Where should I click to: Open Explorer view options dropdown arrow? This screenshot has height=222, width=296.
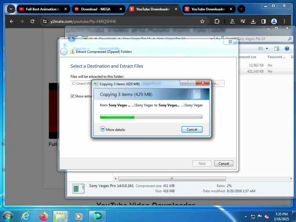click(x=267, y=49)
